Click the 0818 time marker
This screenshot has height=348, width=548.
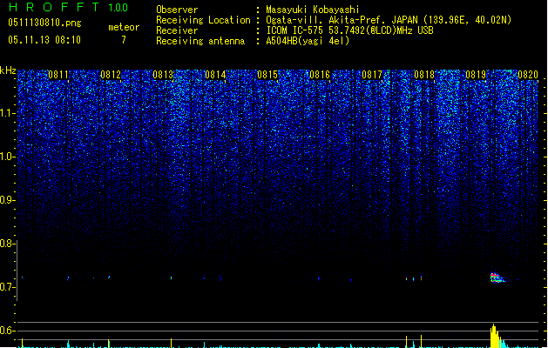[x=424, y=75]
